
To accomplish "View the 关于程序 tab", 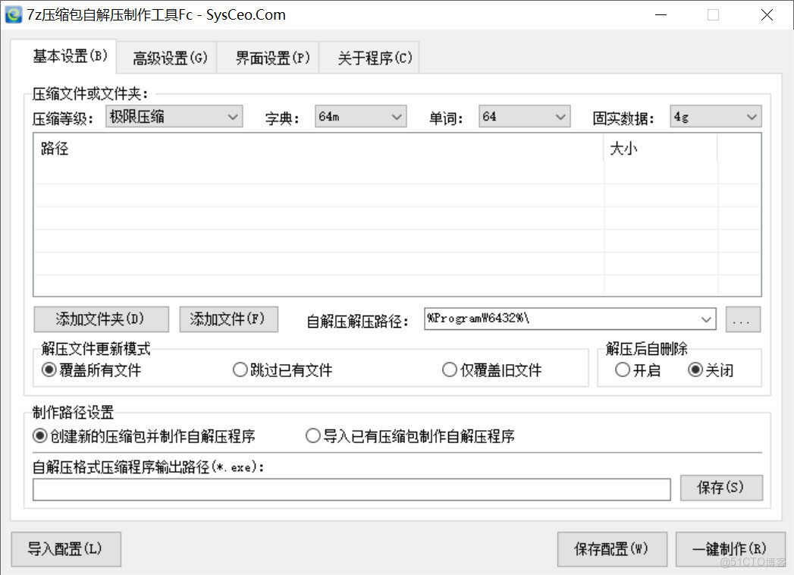I will pyautogui.click(x=369, y=57).
